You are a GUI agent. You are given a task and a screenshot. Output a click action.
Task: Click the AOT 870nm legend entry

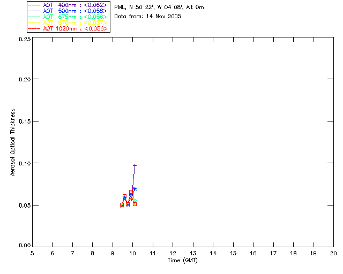click(68, 22)
